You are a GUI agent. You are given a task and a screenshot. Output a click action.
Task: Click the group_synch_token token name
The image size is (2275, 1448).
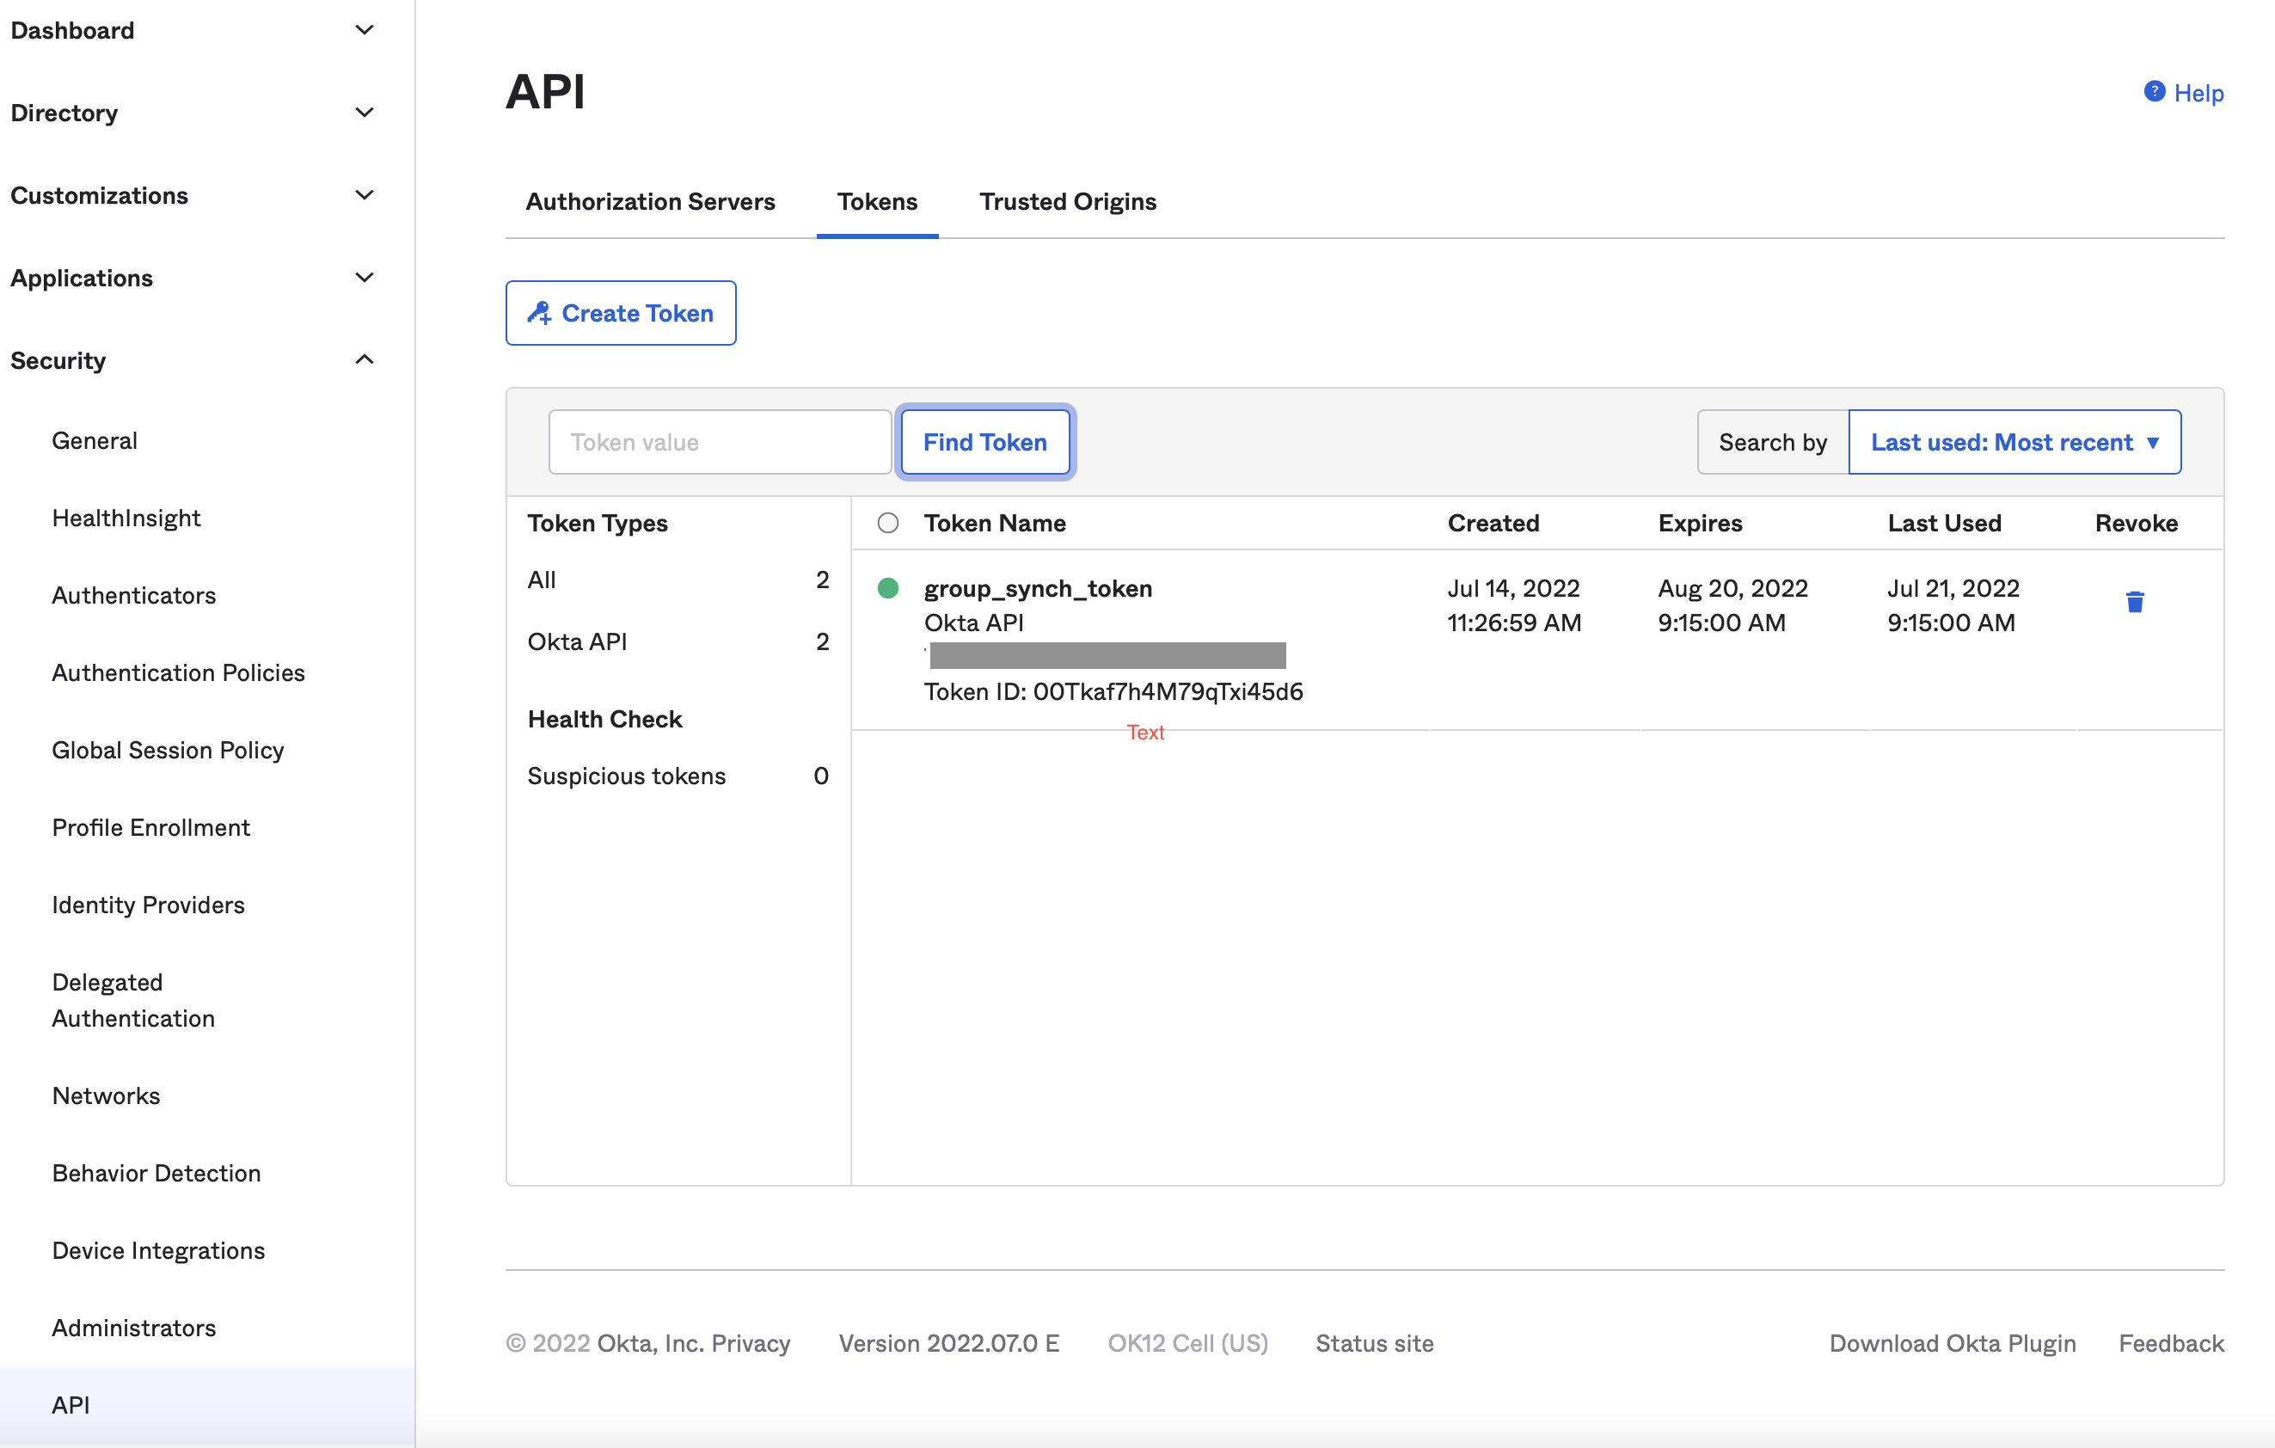[x=1038, y=587]
